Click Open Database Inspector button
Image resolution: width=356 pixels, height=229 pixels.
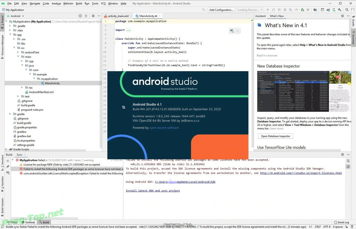[x=276, y=136]
